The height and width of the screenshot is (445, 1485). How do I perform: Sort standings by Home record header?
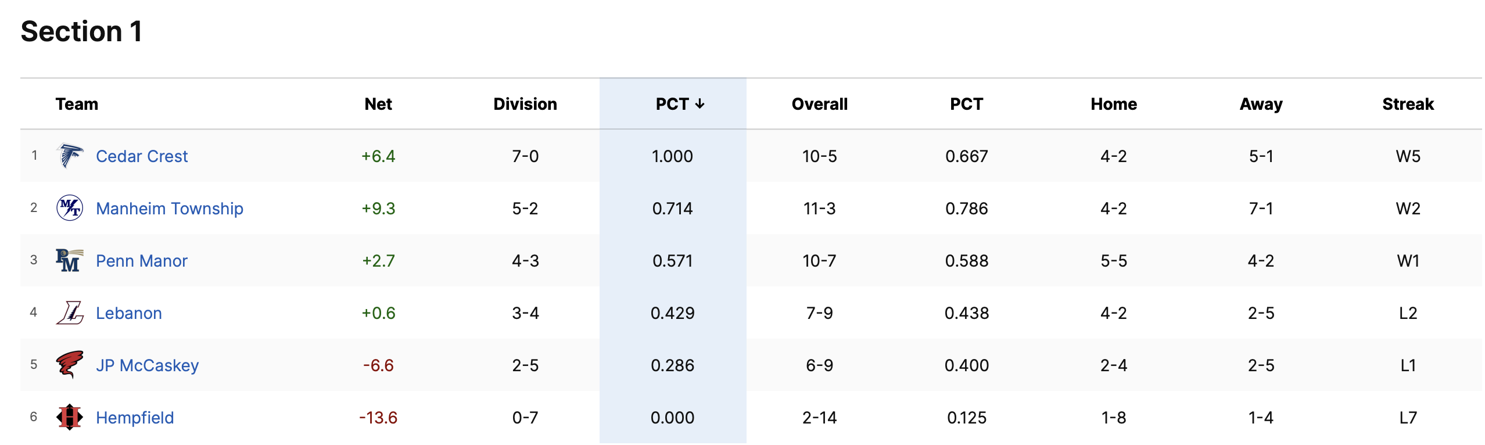pos(1114,104)
